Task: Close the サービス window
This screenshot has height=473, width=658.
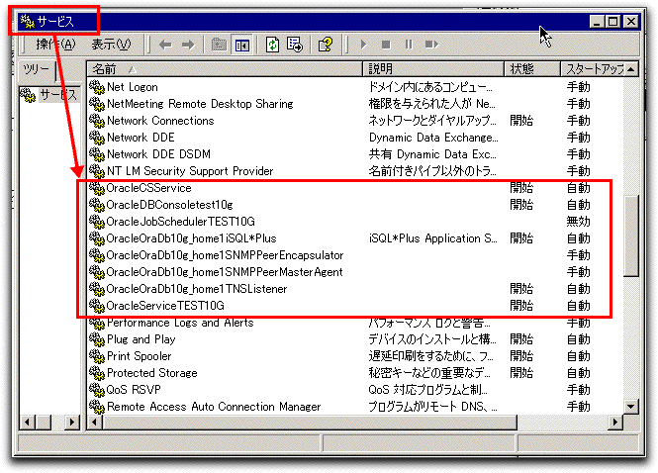Action: click(x=630, y=21)
